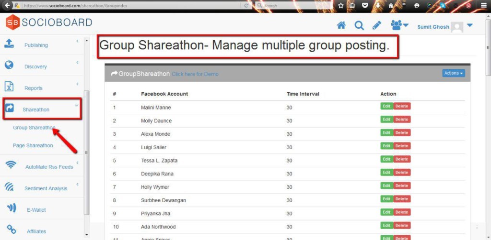The image size is (491, 240).
Task: Click the GroupShareathon header share icon
Action: click(x=114, y=74)
